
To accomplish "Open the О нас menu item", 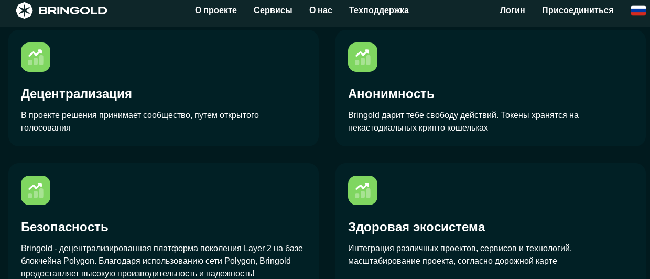I will (x=321, y=10).
